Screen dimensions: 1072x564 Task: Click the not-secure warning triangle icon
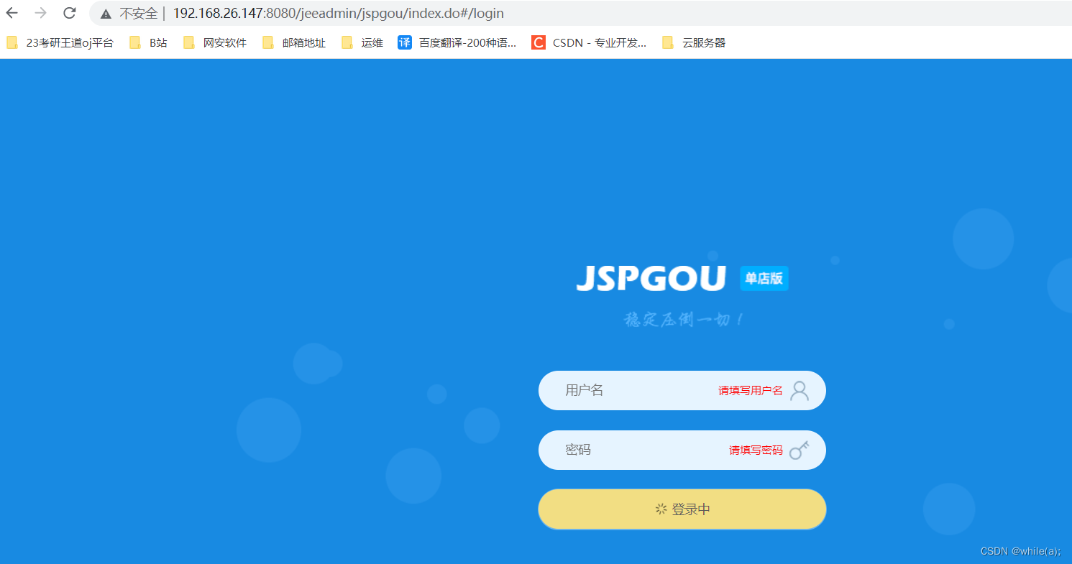(x=106, y=14)
